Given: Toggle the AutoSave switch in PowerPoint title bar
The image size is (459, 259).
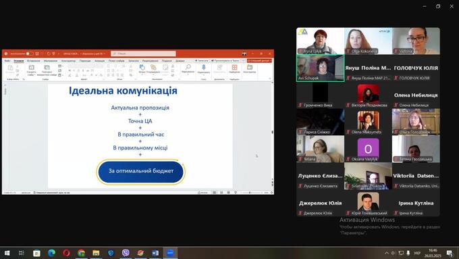Looking at the screenshot, I should click(30, 53).
